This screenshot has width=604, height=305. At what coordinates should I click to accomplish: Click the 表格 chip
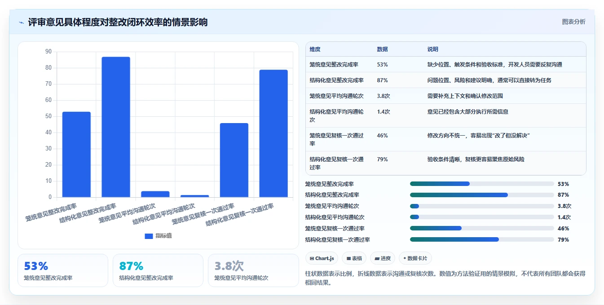[354, 258]
